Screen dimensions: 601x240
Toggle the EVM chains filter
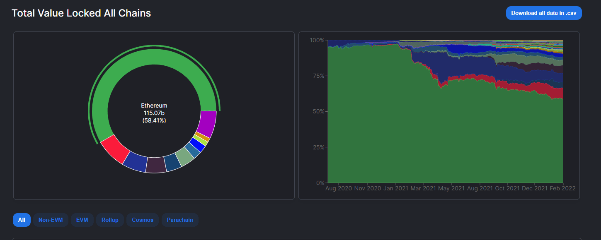click(82, 220)
